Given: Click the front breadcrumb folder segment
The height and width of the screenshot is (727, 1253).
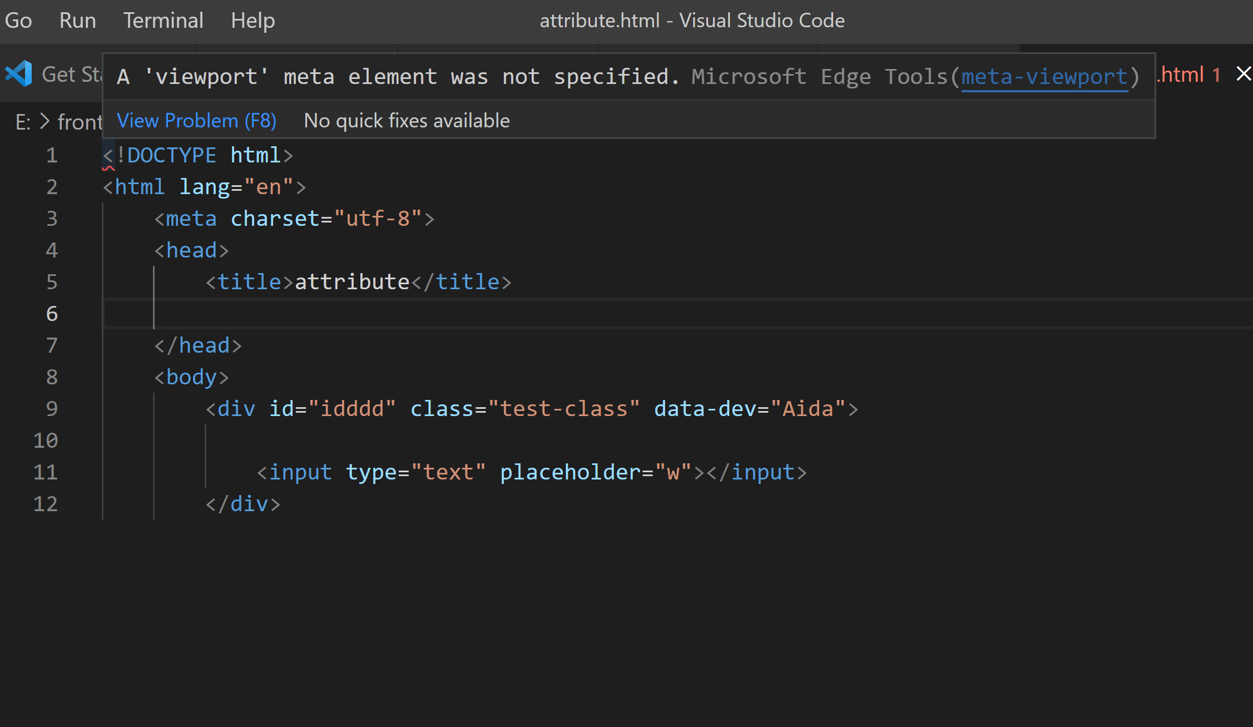Looking at the screenshot, I should pyautogui.click(x=80, y=122).
